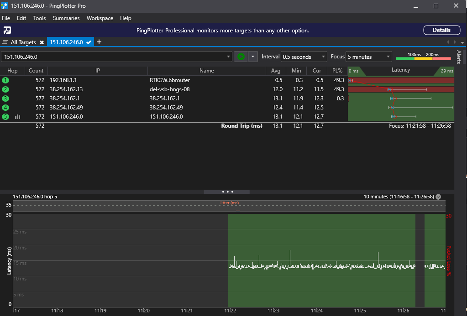Open the Alerts side panel
This screenshot has width=467, height=316.
[x=459, y=57]
